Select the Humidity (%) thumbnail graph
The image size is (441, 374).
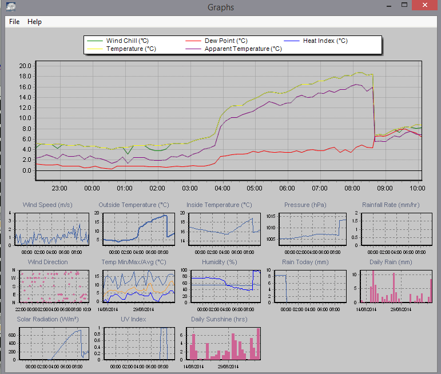225,286
